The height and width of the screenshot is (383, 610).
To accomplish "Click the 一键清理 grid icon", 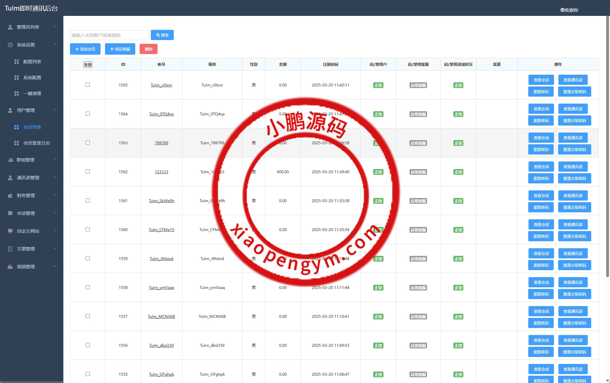I will [17, 93].
